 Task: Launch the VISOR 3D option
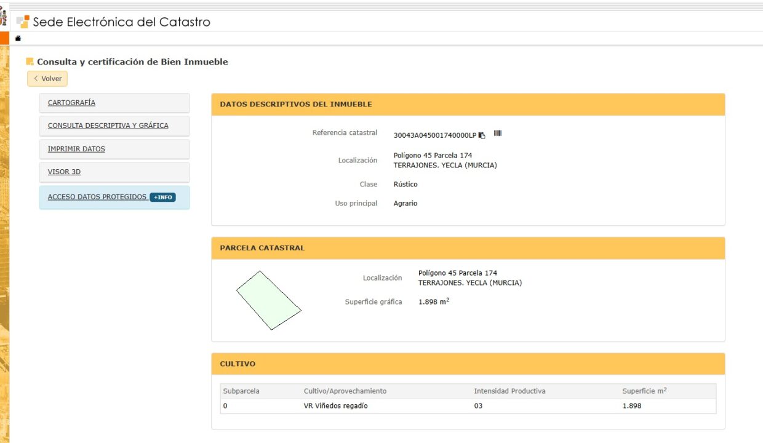coord(114,172)
